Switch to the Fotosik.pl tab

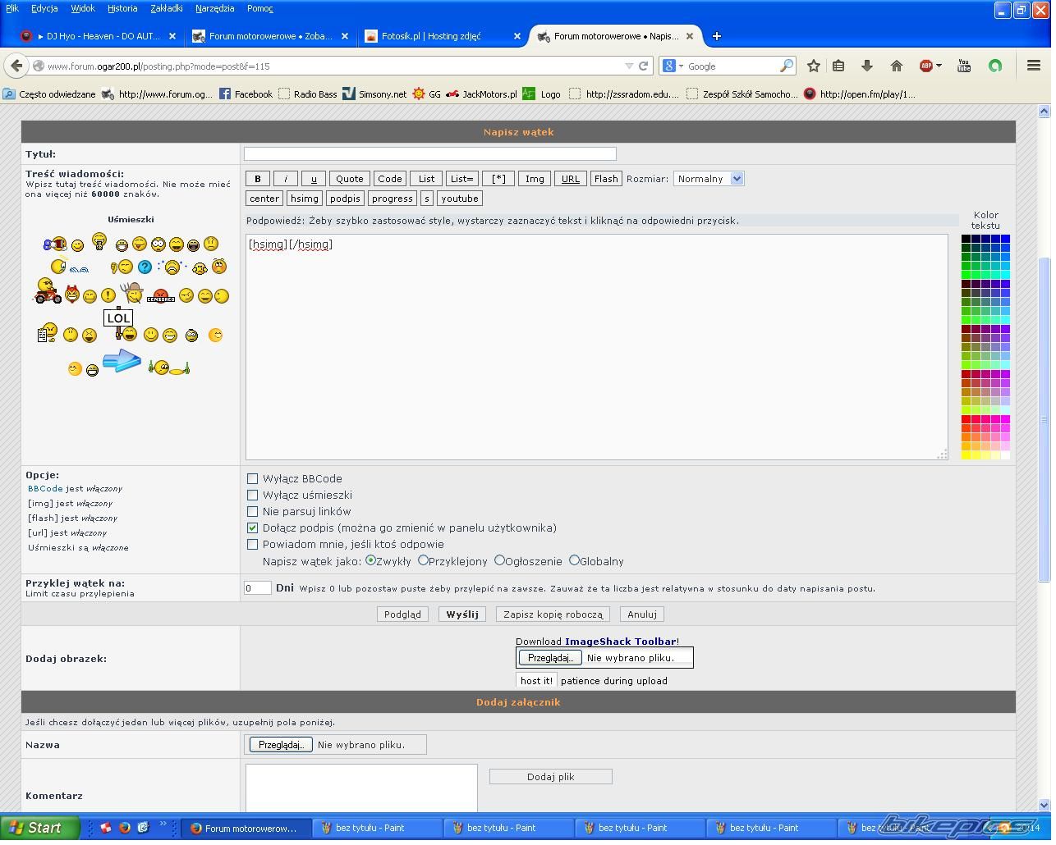point(431,36)
